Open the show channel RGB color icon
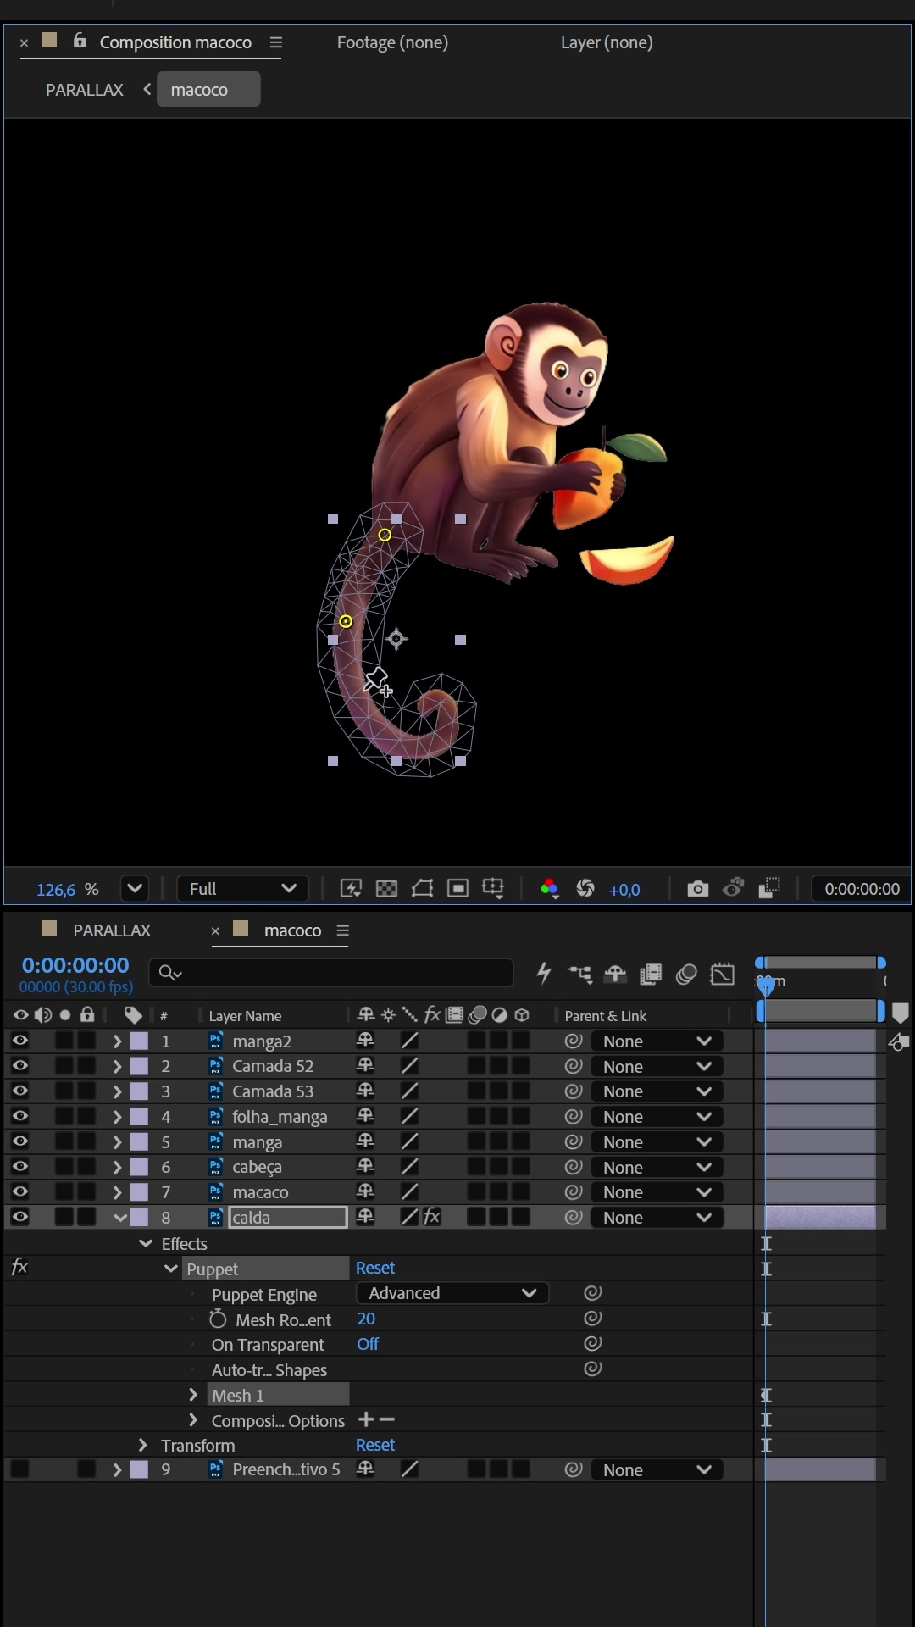Viewport: 915px width, 1627px height. point(549,888)
